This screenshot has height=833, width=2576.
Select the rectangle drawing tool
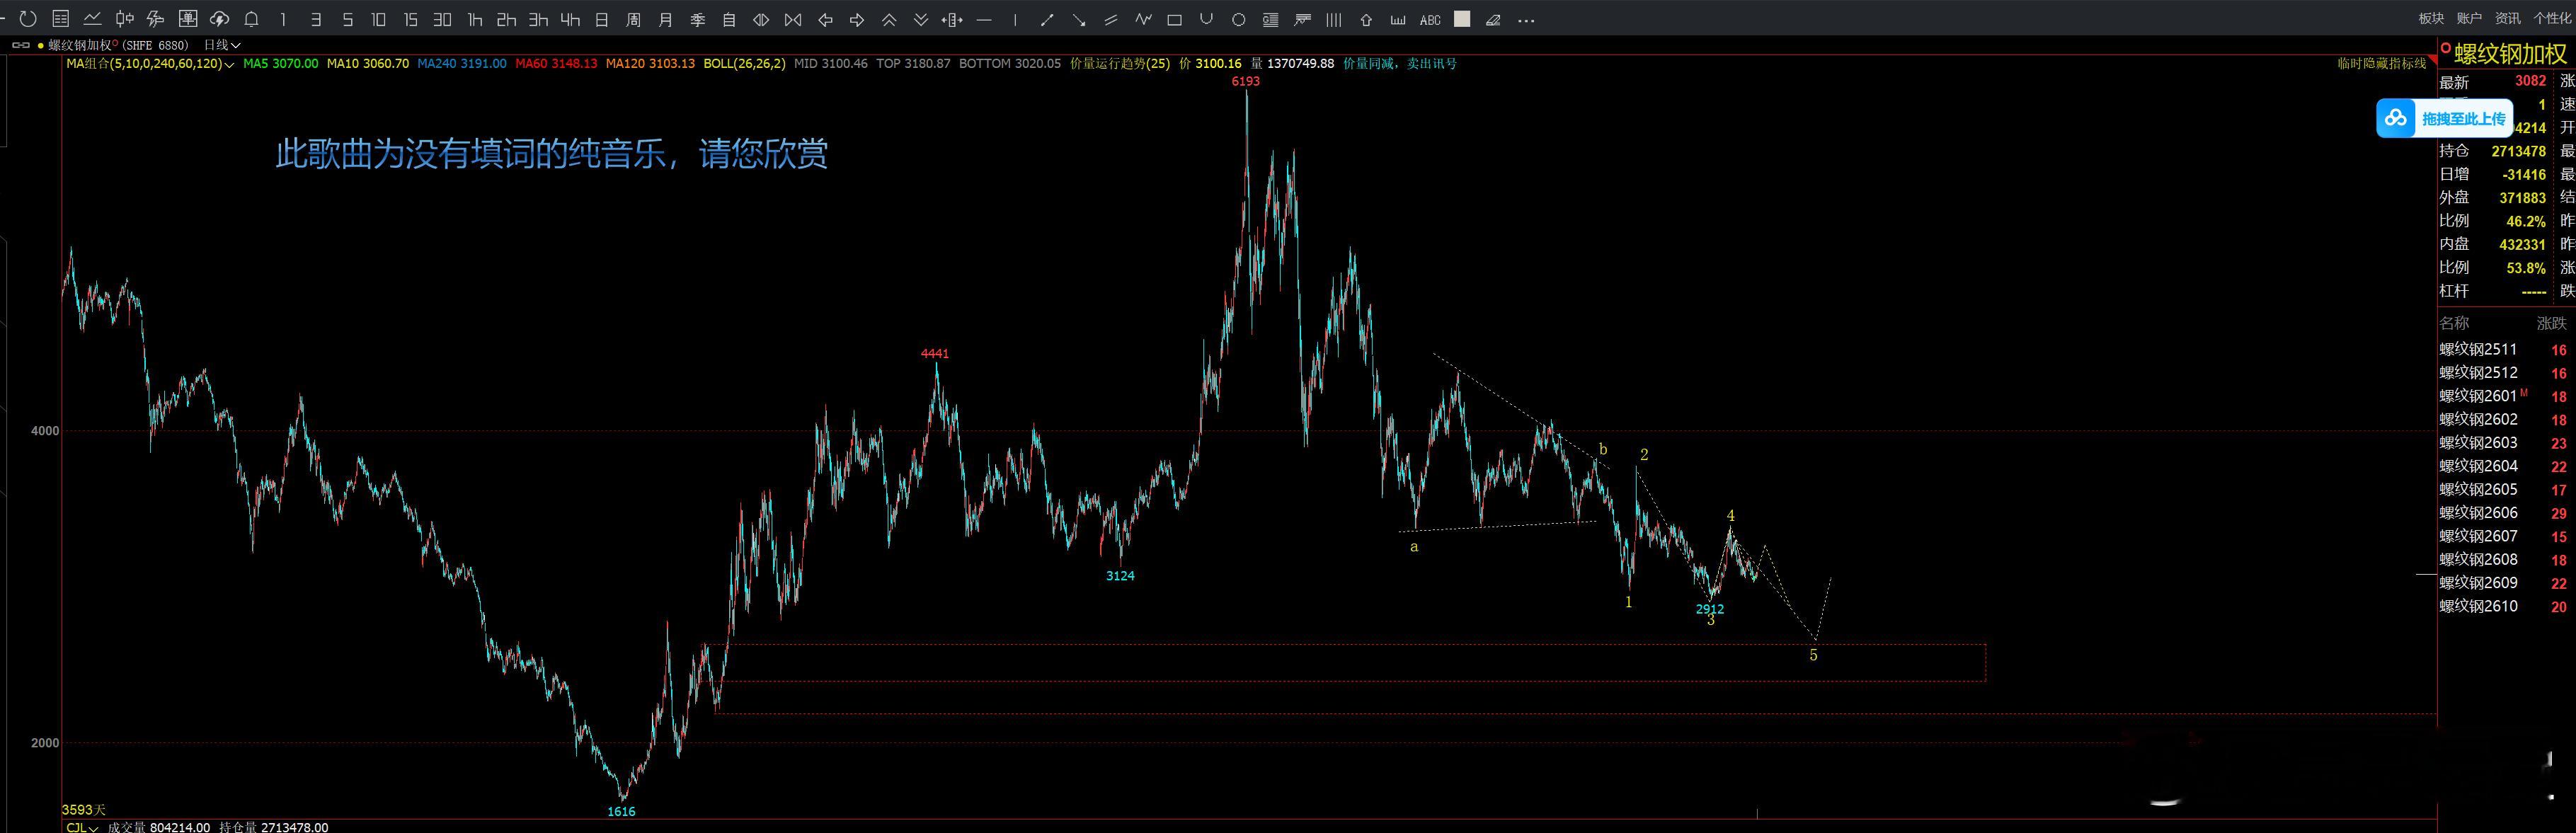[x=1175, y=19]
